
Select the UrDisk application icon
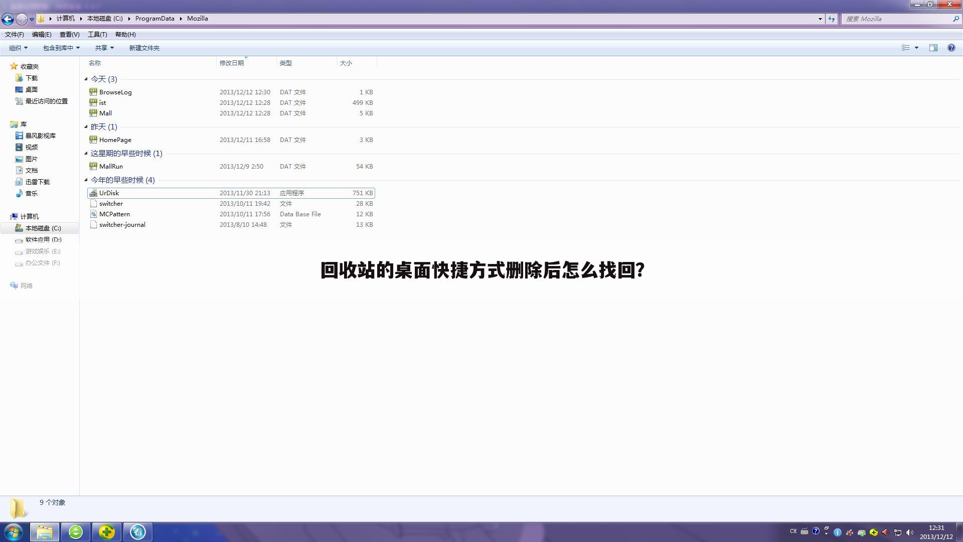(x=93, y=193)
